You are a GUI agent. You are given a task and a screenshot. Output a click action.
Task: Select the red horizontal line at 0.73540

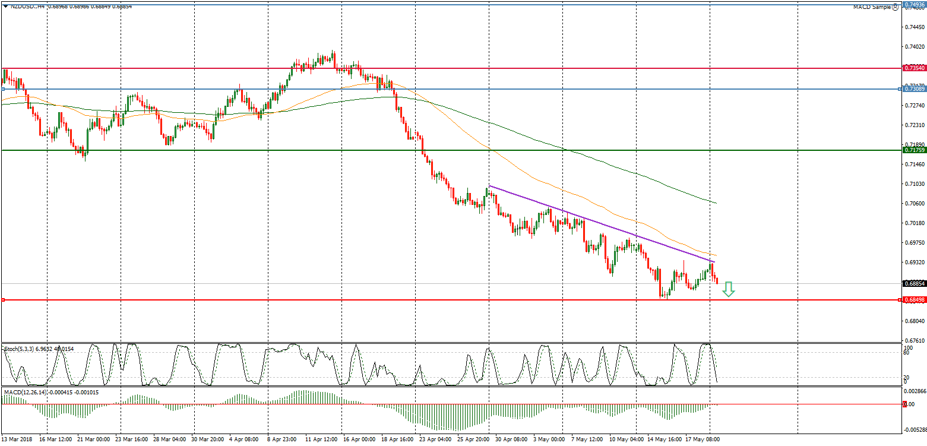(451, 68)
